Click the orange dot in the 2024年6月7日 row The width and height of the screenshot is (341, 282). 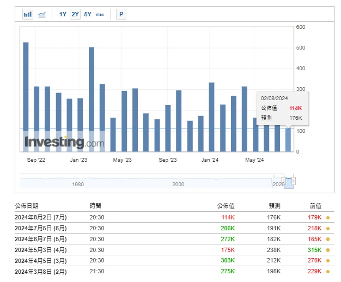[328, 239]
